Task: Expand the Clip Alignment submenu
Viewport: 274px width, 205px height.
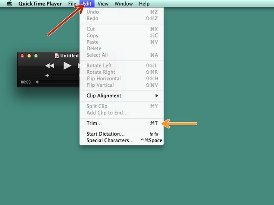Action: tap(122, 96)
